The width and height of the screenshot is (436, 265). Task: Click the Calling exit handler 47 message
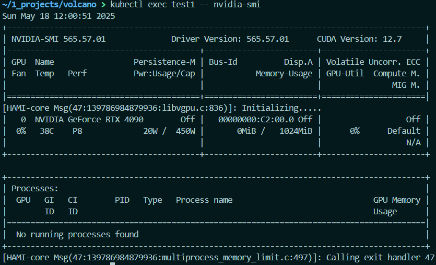point(380,257)
